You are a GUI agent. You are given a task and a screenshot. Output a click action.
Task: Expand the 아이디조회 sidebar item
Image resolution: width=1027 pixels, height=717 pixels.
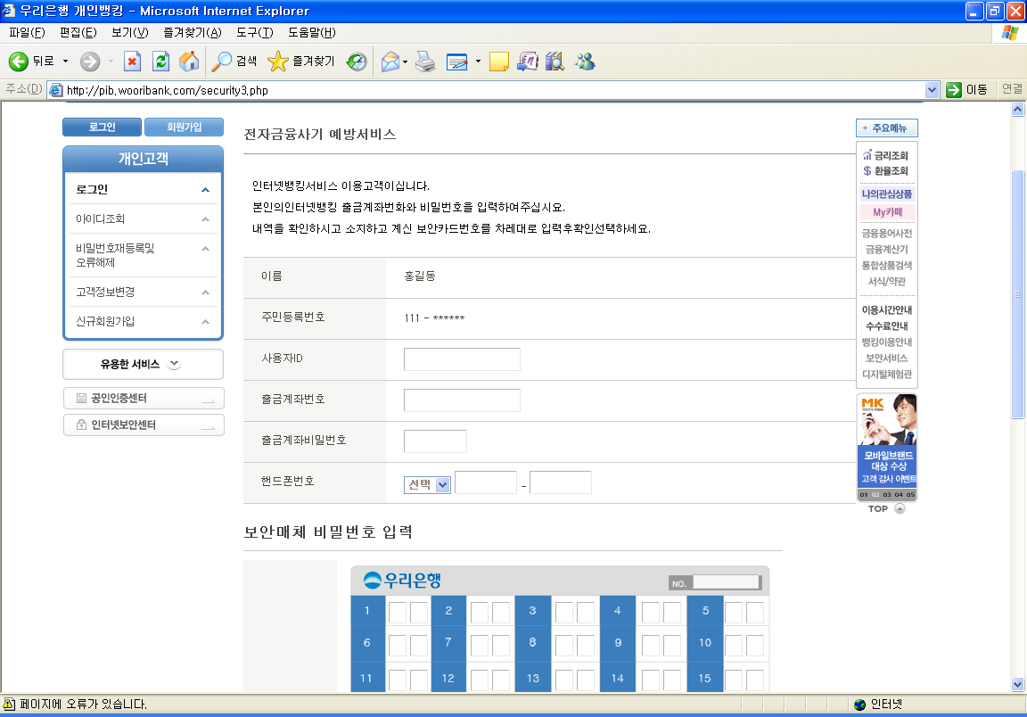point(205,219)
